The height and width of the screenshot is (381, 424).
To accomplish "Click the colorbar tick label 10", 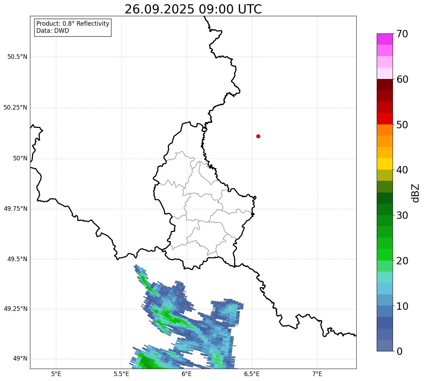I will [402, 306].
